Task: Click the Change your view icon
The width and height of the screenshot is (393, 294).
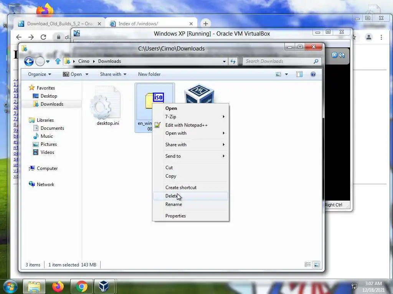Action: pos(278,74)
